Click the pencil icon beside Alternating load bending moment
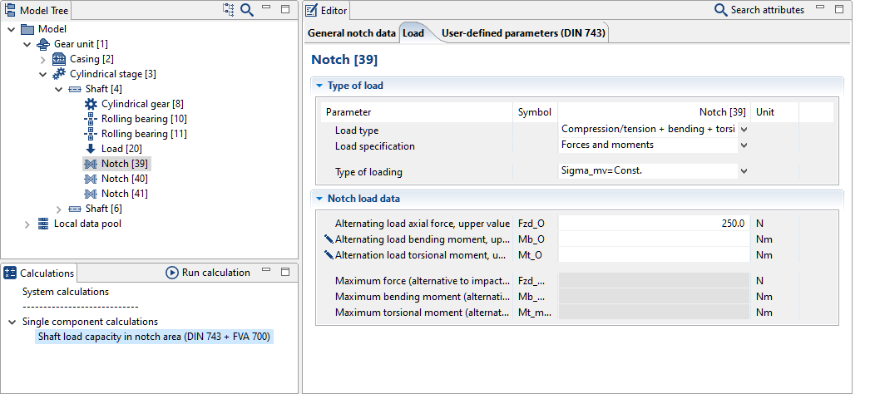The width and height of the screenshot is (875, 394). click(329, 239)
